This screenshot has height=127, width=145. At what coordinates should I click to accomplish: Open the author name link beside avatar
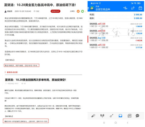(10, 11)
